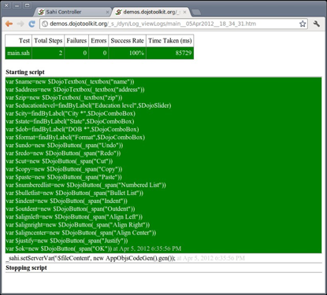Click the 'var $name=new $DojoTextbox' line

(70, 82)
